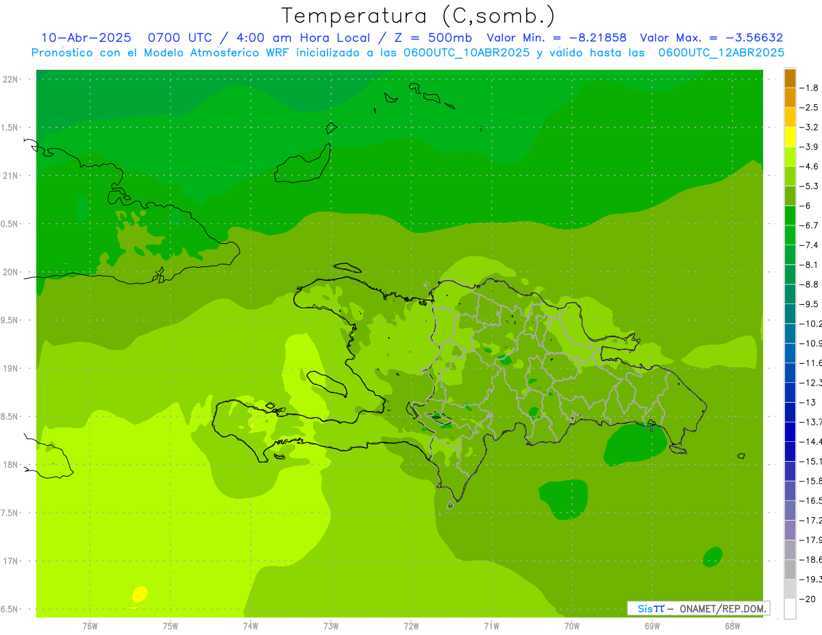Pick the brown-orange swatch atop the color scale
This screenshot has height=635, width=822.
[790, 78]
